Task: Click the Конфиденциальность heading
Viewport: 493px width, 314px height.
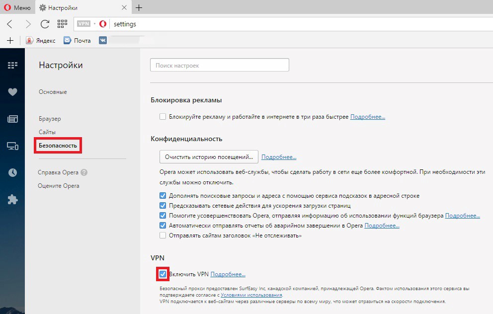Action: 186,139
